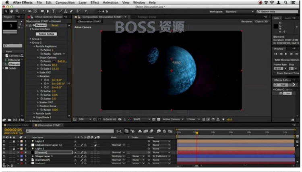Take a snapshot with camera icon

(120, 120)
